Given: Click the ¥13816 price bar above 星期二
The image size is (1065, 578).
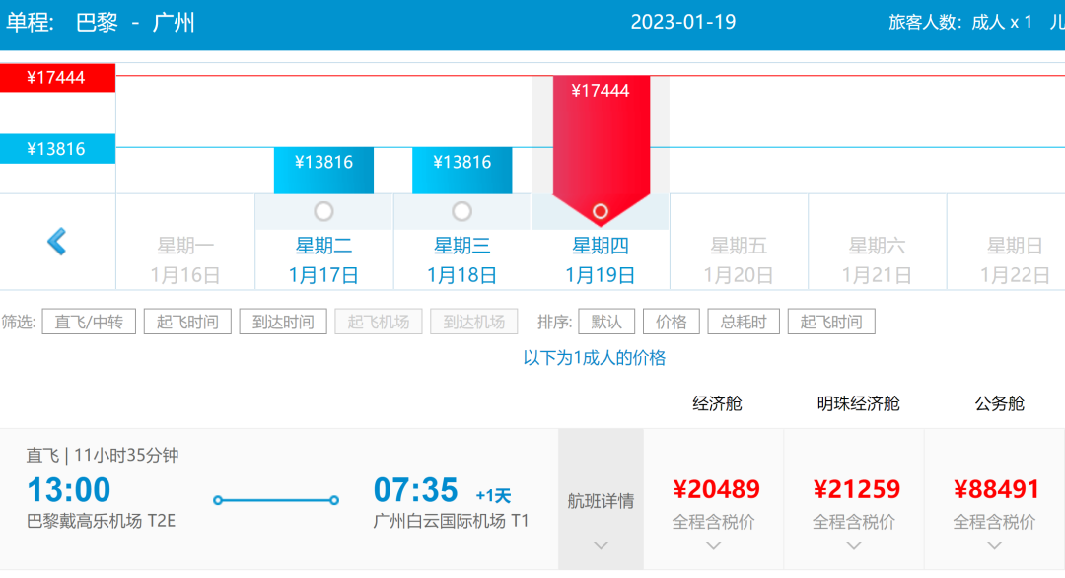Looking at the screenshot, I should tap(324, 170).
